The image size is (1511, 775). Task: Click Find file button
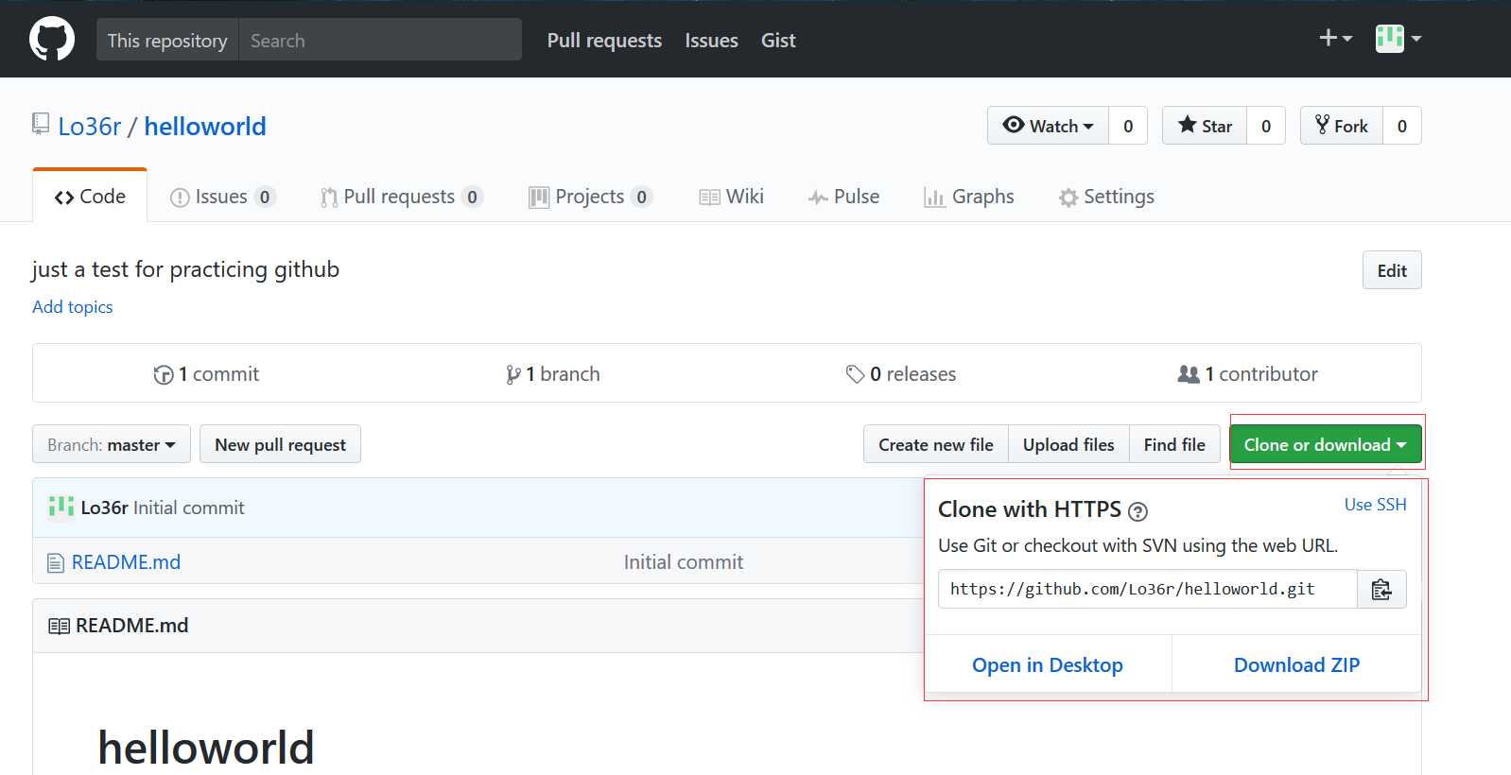tap(1174, 444)
